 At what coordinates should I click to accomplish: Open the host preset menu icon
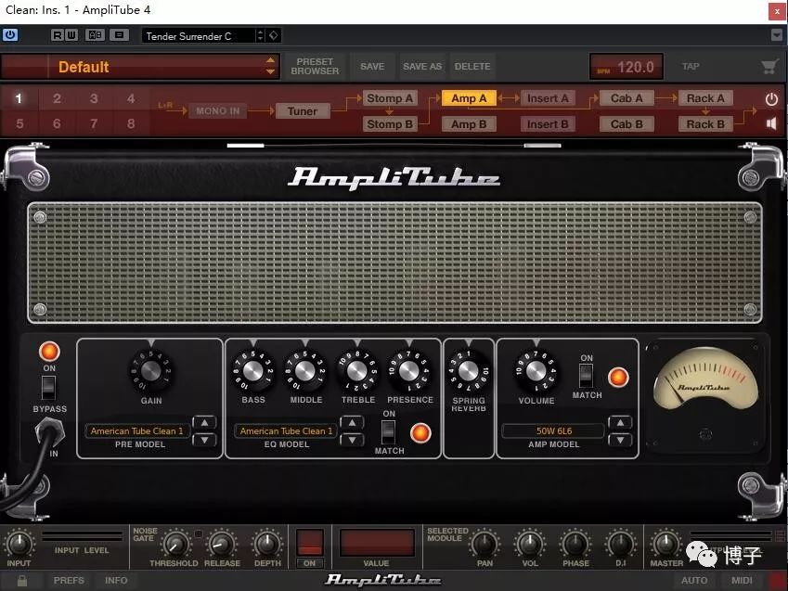119,35
